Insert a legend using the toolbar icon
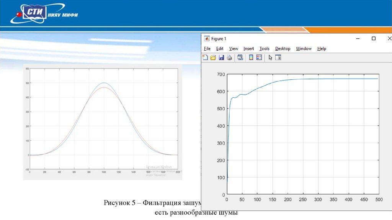Image resolution: width=392 pixels, height=220 pixels. coord(259,57)
